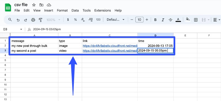The image size is (221, 101).
Task: Open the borders tool
Action: click(x=196, y=20)
